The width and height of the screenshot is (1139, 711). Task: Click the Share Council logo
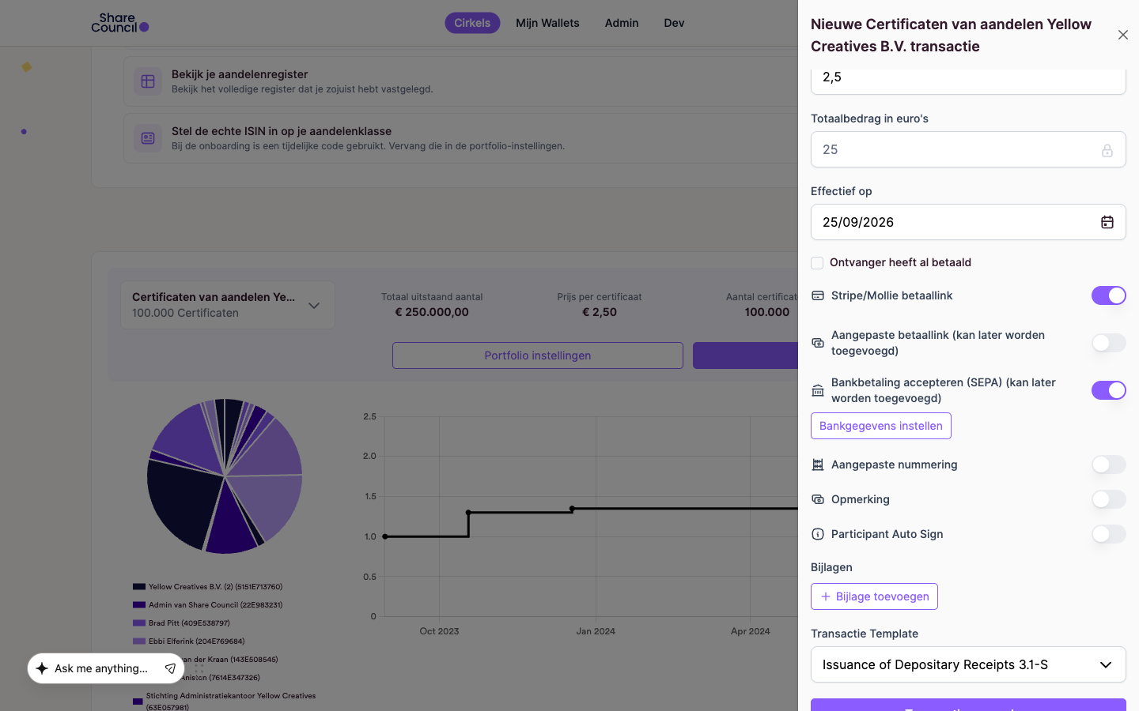120,23
